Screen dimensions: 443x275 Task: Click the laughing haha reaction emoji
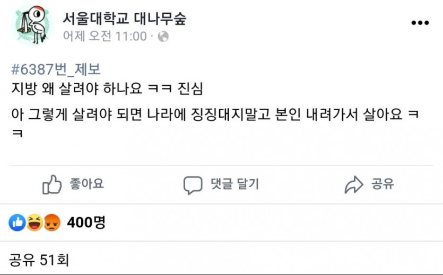(x=34, y=223)
